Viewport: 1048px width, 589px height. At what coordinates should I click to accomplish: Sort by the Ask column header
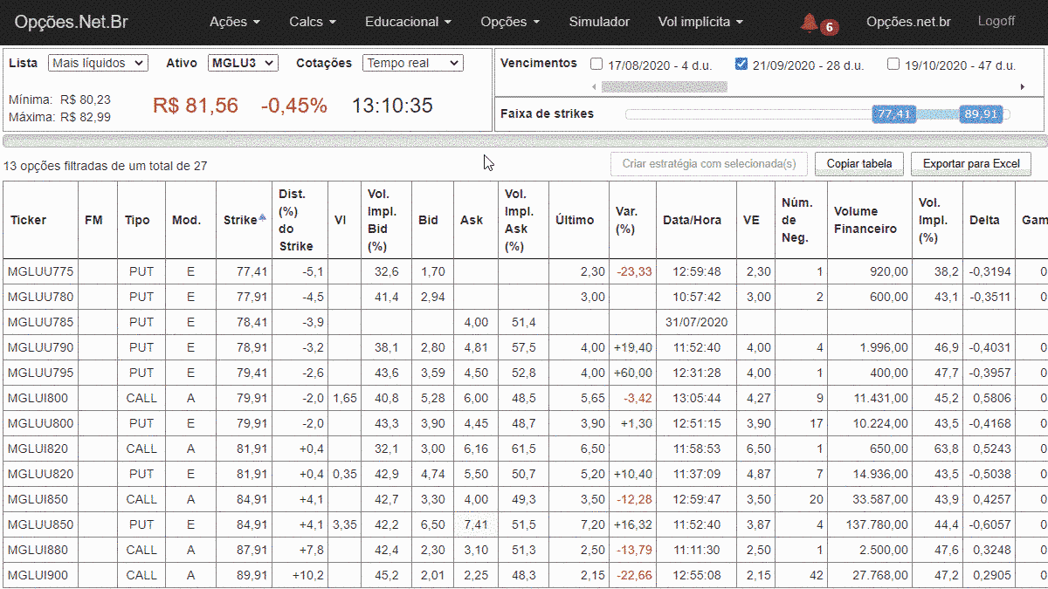[x=472, y=220]
